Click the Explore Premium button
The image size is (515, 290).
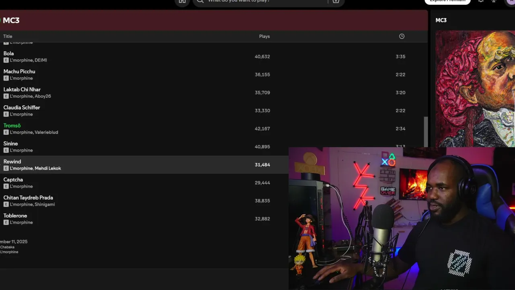447,1
